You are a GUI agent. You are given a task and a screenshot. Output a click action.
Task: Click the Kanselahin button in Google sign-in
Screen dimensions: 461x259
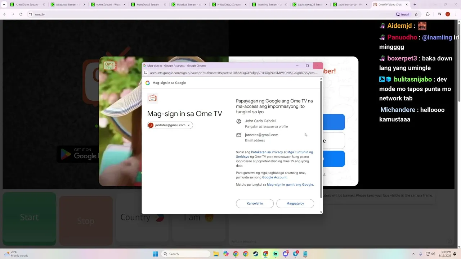point(255,204)
